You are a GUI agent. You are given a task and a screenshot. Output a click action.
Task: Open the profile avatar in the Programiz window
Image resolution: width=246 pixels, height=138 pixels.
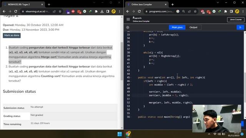coord(237,11)
